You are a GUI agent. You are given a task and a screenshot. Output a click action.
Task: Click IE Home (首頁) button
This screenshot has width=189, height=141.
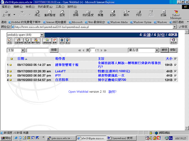(62, 14)
